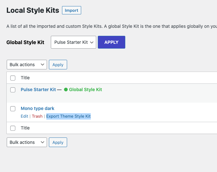Click the bottom Apply button

click(x=58, y=142)
